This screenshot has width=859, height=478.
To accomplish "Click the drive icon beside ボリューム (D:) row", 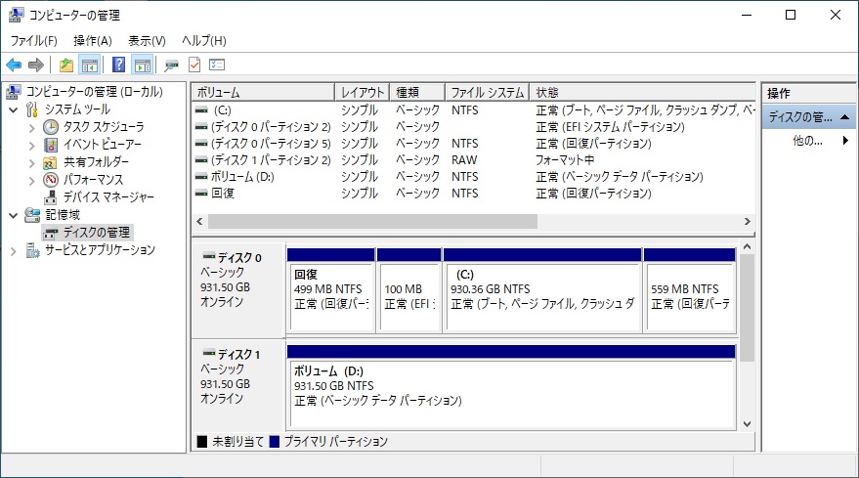I will point(201,177).
